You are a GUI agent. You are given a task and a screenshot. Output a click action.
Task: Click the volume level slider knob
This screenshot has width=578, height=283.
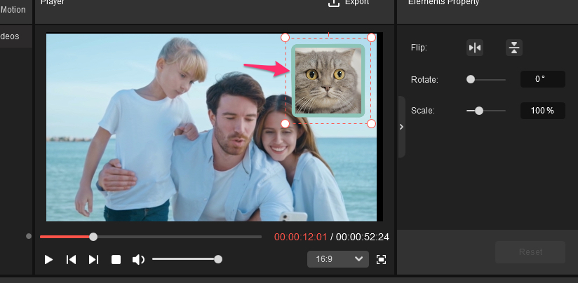pyautogui.click(x=218, y=259)
